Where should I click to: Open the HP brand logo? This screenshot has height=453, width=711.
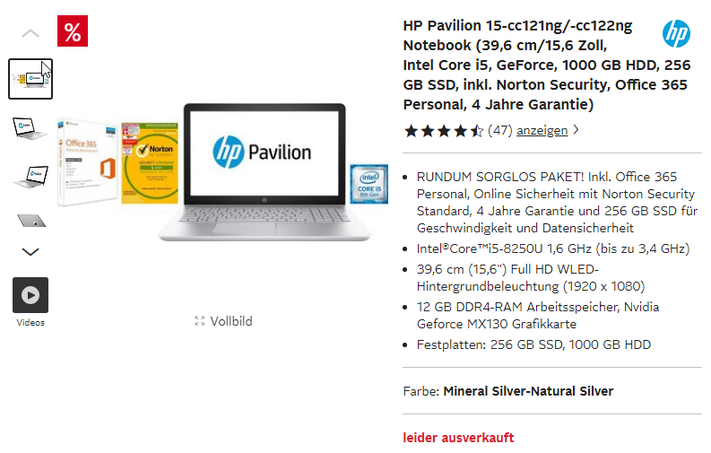click(676, 33)
